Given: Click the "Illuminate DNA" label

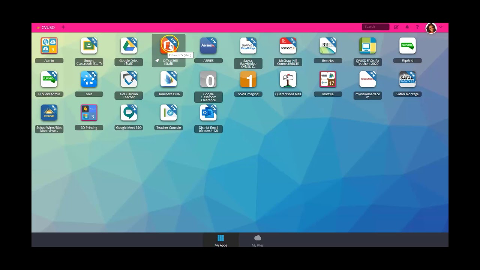Looking at the screenshot, I should pyautogui.click(x=168, y=94).
